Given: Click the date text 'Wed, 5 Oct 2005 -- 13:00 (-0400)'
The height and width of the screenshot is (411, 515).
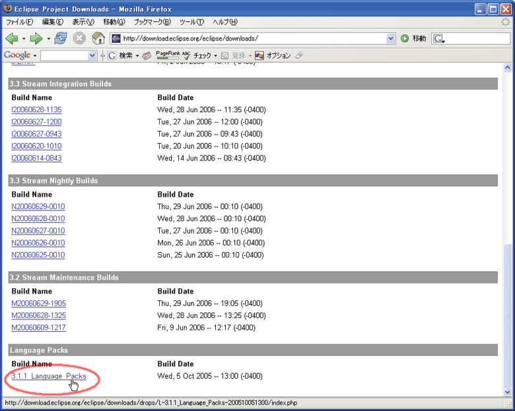Looking at the screenshot, I should click(x=210, y=376).
